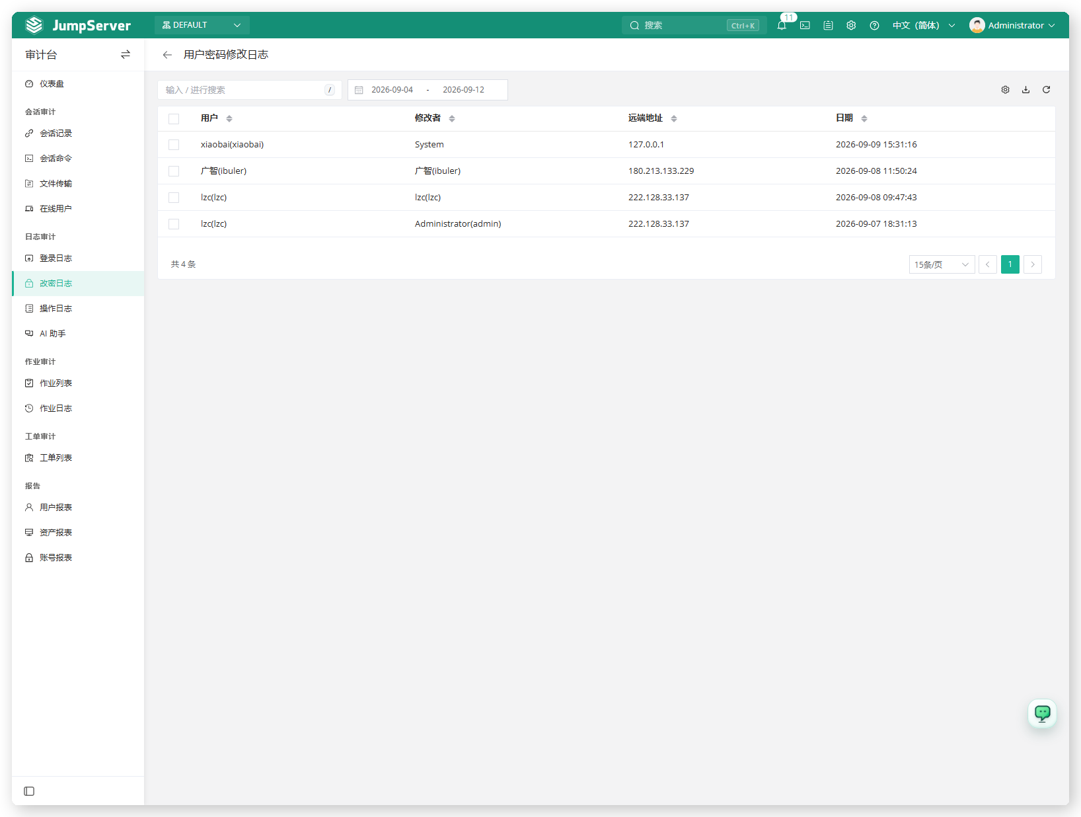Export the password change log
1081x817 pixels.
click(x=1025, y=90)
